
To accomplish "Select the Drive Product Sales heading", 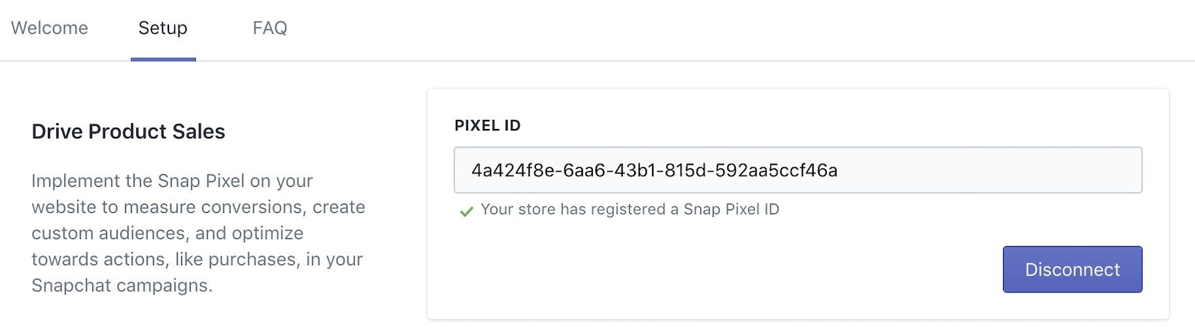I will (128, 132).
